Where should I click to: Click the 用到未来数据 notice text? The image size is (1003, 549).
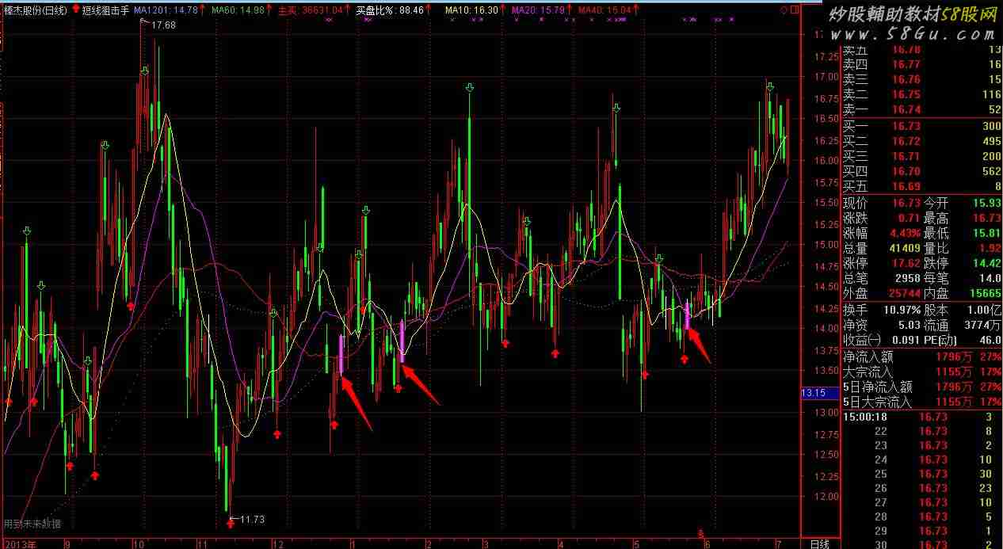(32, 523)
